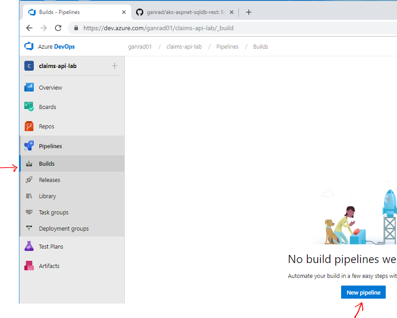
Task: Click the Pipelines rocket icon
Action: [29, 146]
